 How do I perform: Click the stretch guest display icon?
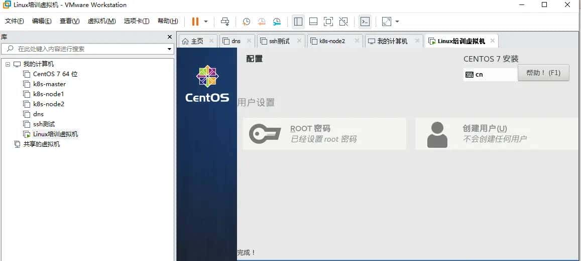click(x=387, y=22)
